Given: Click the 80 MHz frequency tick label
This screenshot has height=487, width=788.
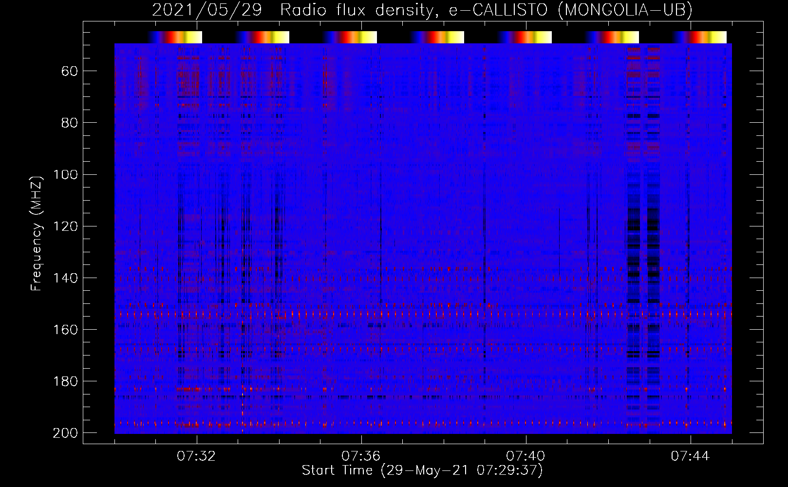Looking at the screenshot, I should (x=70, y=123).
